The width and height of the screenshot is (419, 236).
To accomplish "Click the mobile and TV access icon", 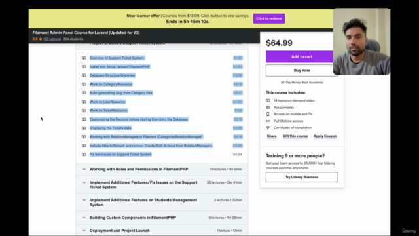I will [x=268, y=114].
